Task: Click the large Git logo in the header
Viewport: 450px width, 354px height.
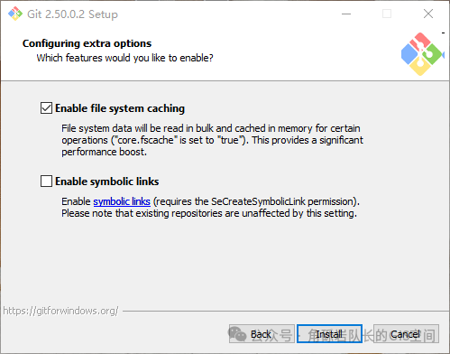Action: [x=422, y=54]
